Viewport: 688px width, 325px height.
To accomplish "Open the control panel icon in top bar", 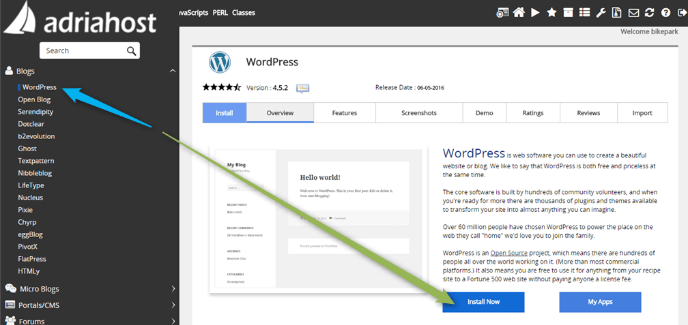I will click(x=502, y=13).
